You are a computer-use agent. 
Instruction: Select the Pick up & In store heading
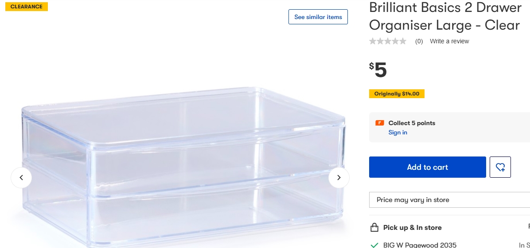point(412,228)
